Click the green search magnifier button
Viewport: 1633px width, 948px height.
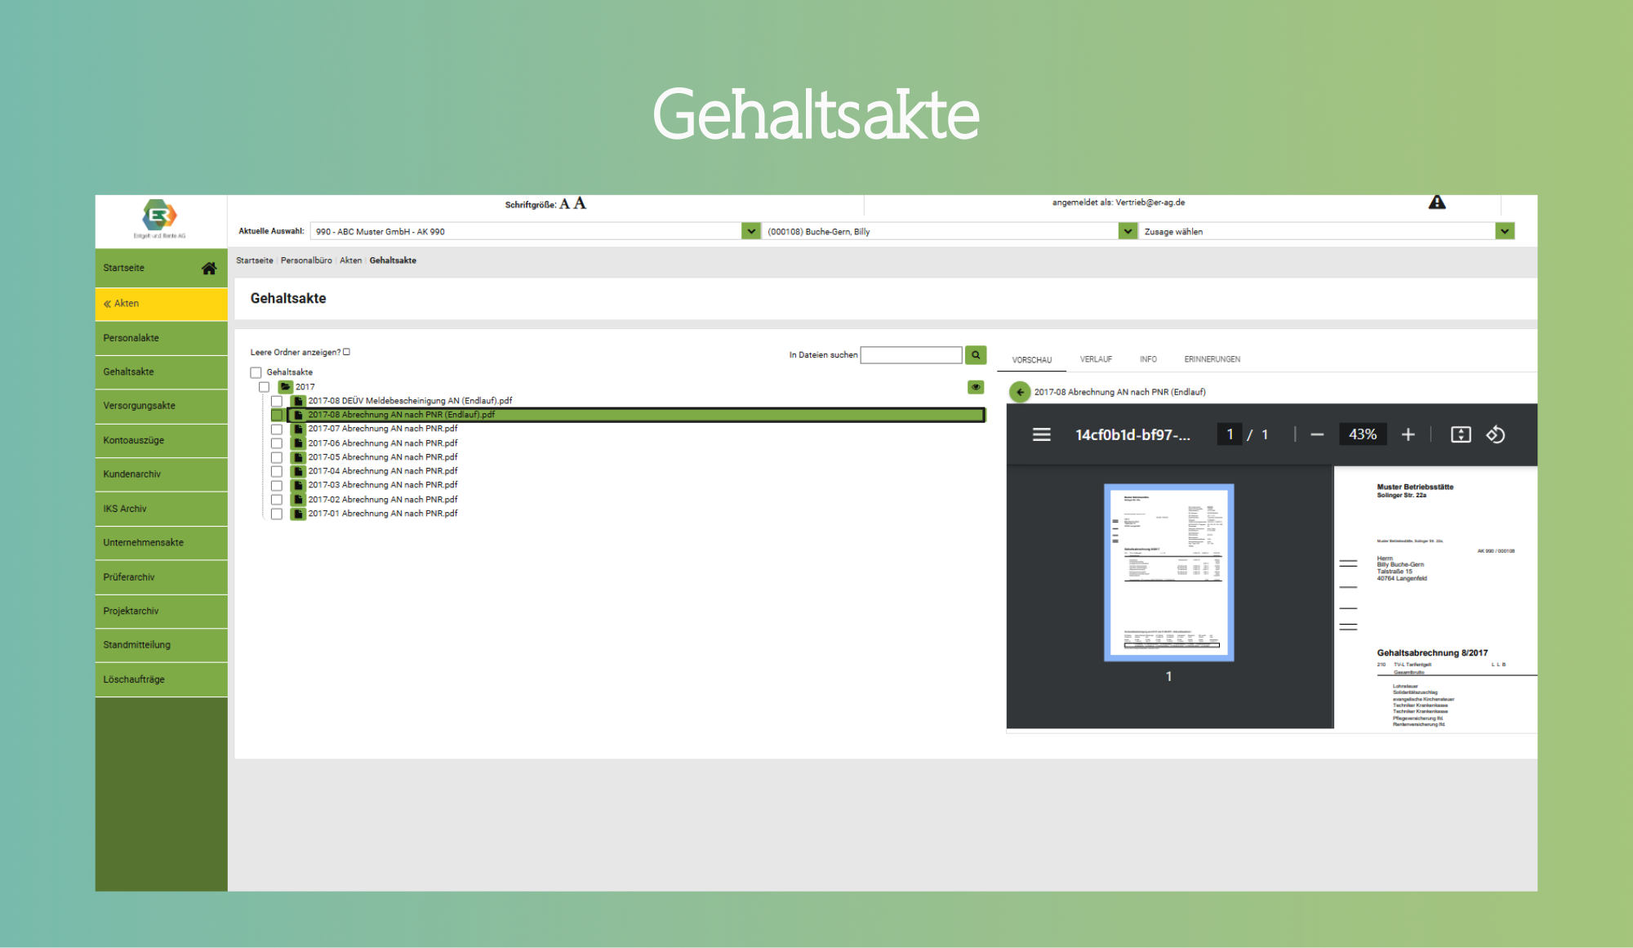(x=975, y=355)
